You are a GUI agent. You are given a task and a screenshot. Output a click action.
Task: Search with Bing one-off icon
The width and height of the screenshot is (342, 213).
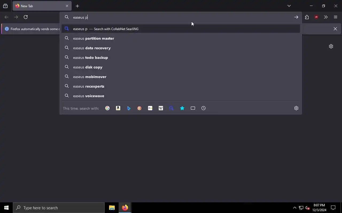(129, 108)
